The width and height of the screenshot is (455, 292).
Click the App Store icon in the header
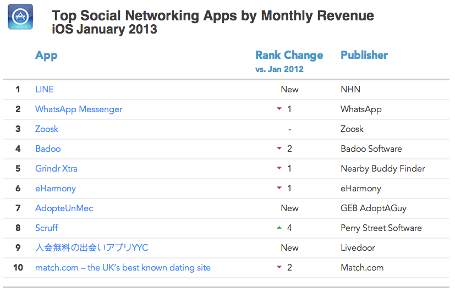(x=20, y=17)
